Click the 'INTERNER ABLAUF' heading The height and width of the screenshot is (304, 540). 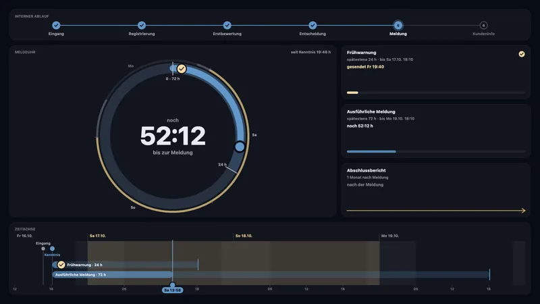pos(32,16)
